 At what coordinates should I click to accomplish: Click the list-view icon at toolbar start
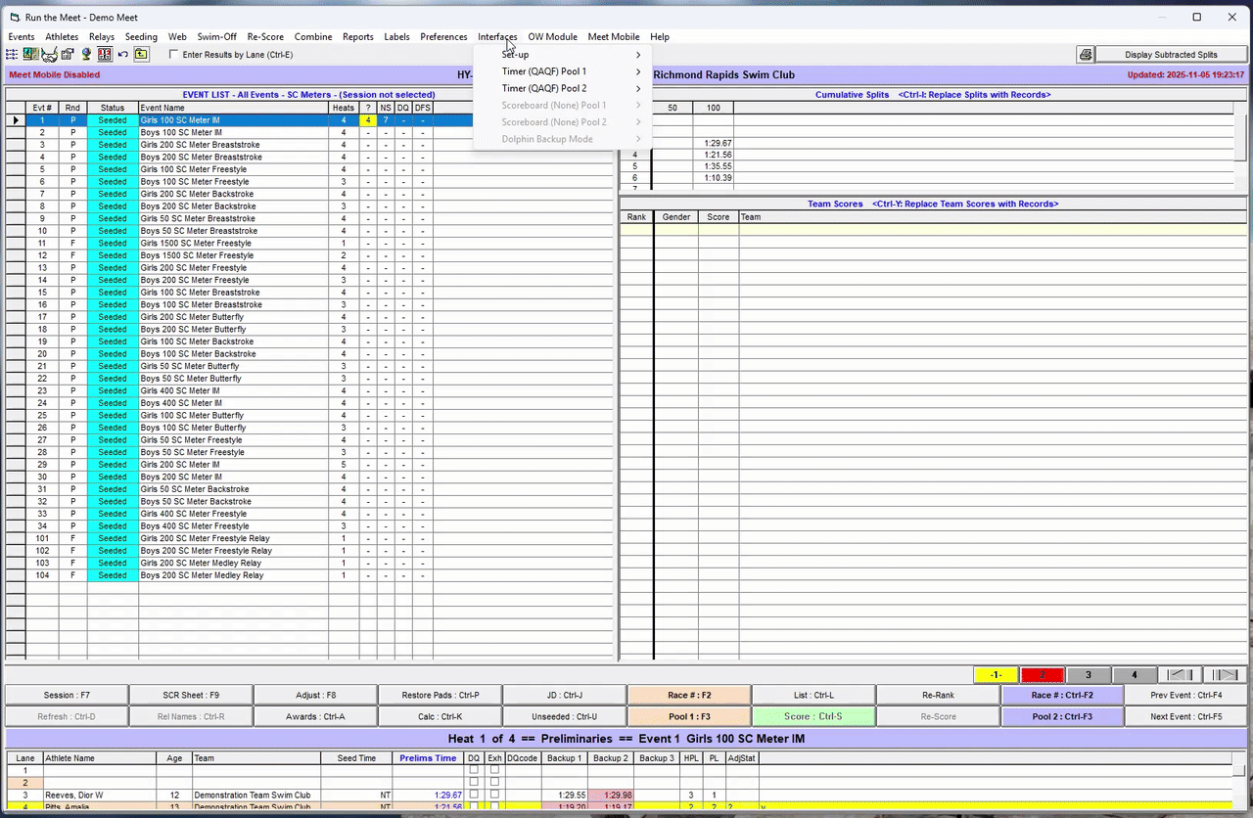pyautogui.click(x=13, y=55)
